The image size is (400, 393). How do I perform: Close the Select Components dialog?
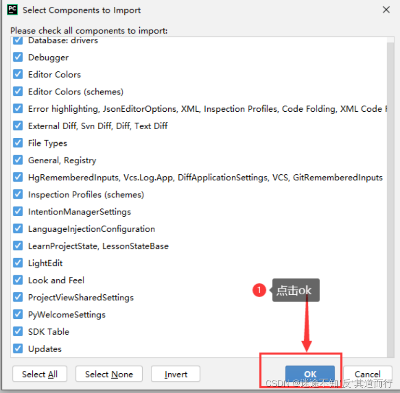click(x=386, y=10)
